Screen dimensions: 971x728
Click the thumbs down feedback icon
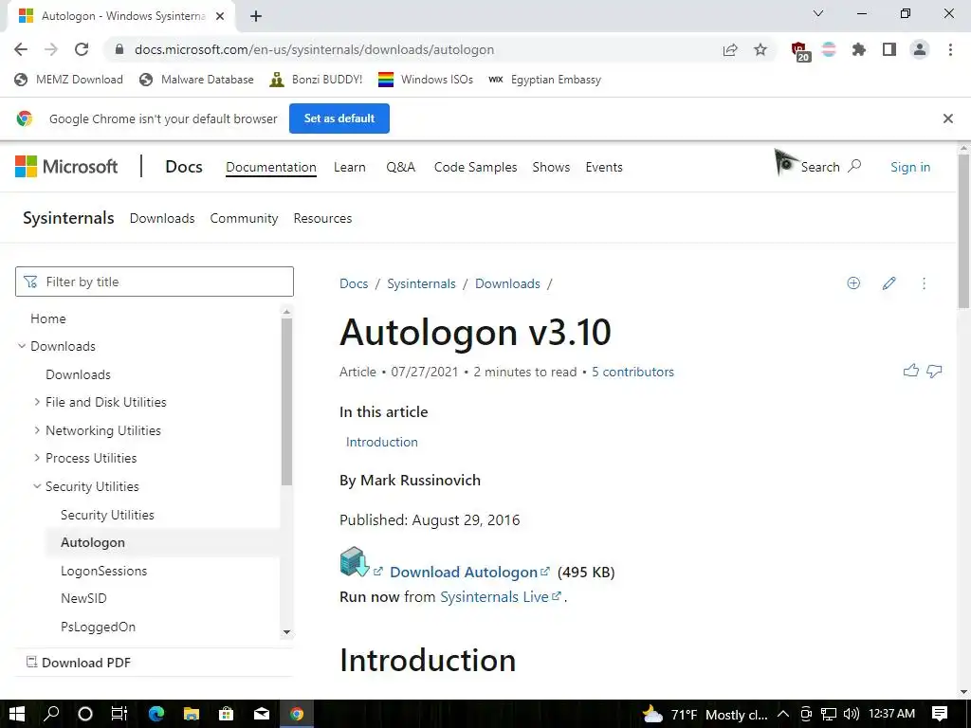pyautogui.click(x=934, y=371)
